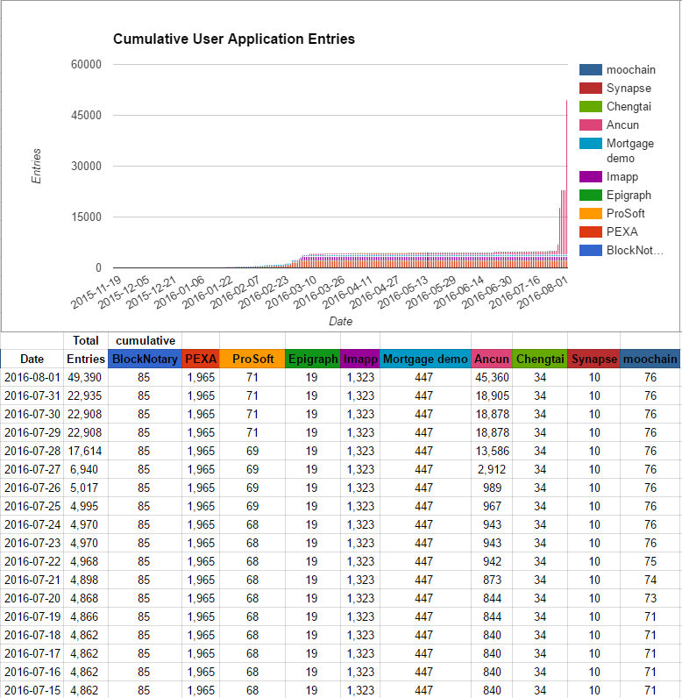Select the Mortgage demo column header
Image resolution: width=682 pixels, height=698 pixels.
click(x=425, y=359)
